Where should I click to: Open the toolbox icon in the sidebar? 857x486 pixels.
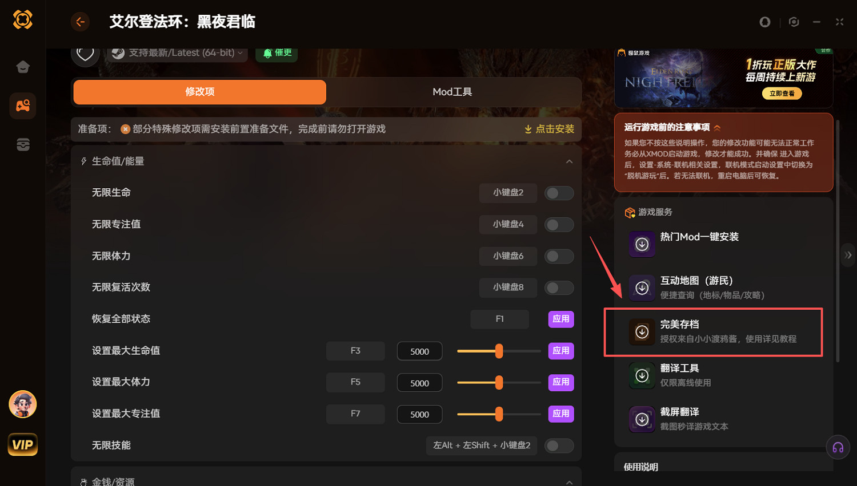[23, 144]
